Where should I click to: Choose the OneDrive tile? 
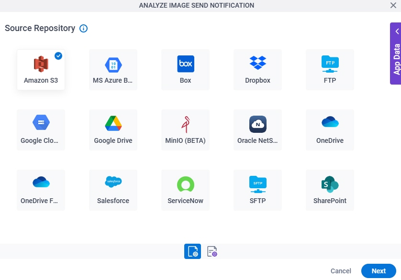point(330,130)
